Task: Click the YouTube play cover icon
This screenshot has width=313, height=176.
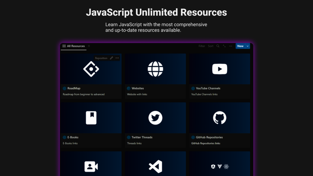Action: pyautogui.click(x=220, y=69)
